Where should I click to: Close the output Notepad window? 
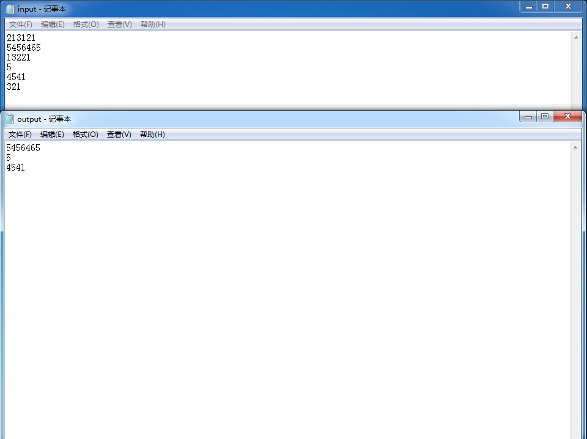pos(567,116)
